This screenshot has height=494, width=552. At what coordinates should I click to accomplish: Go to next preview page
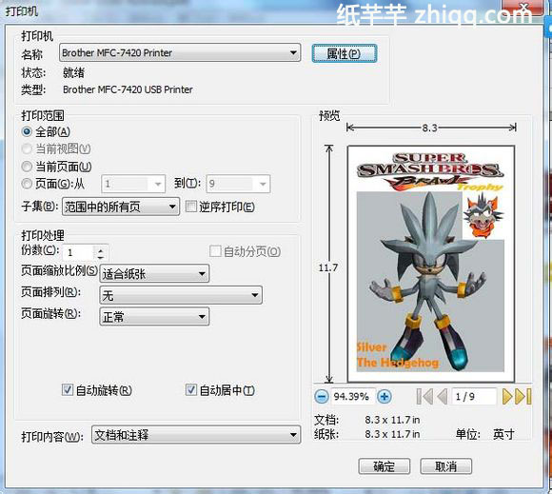[x=507, y=397]
